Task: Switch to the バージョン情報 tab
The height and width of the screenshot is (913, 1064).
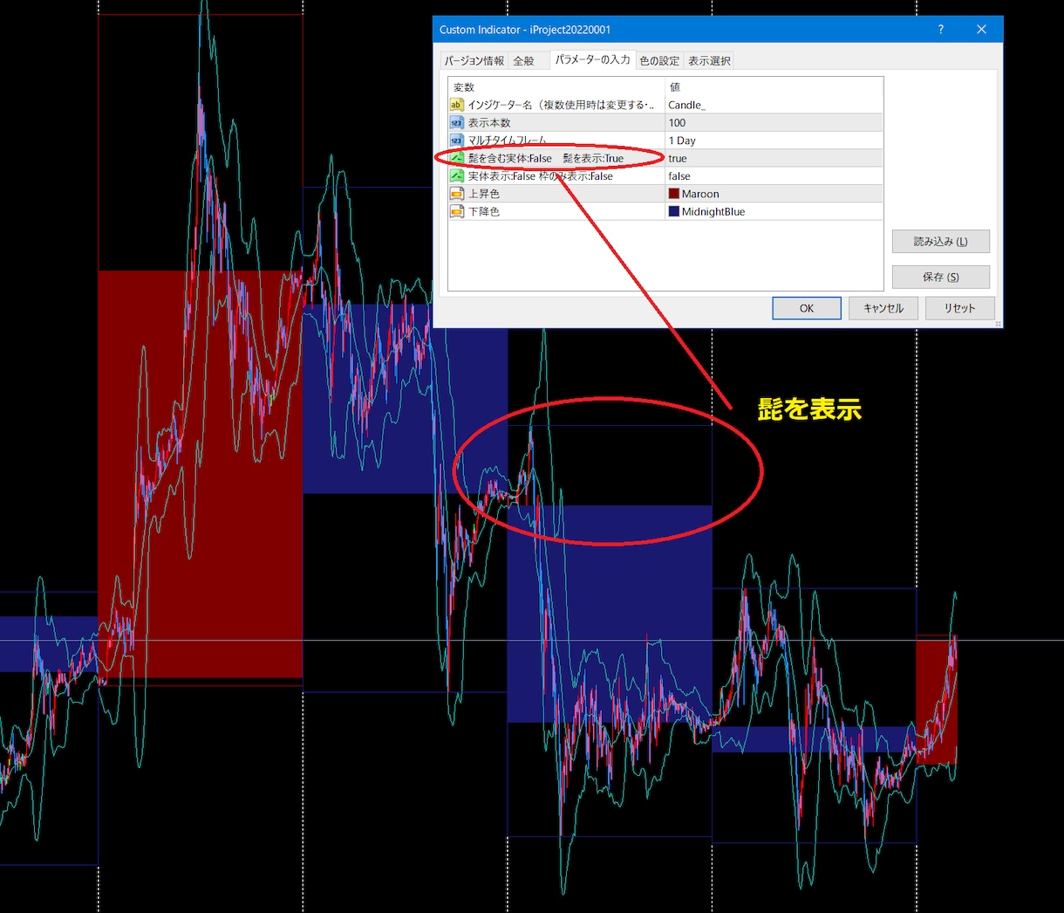Action: 474,61
